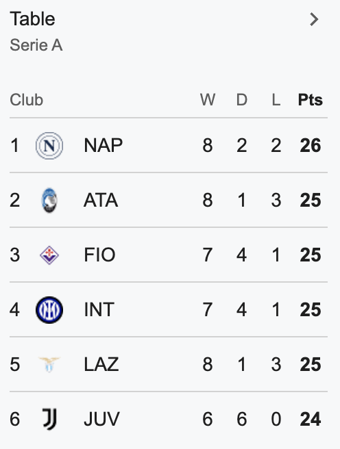Select the NAP team name

[x=104, y=146]
